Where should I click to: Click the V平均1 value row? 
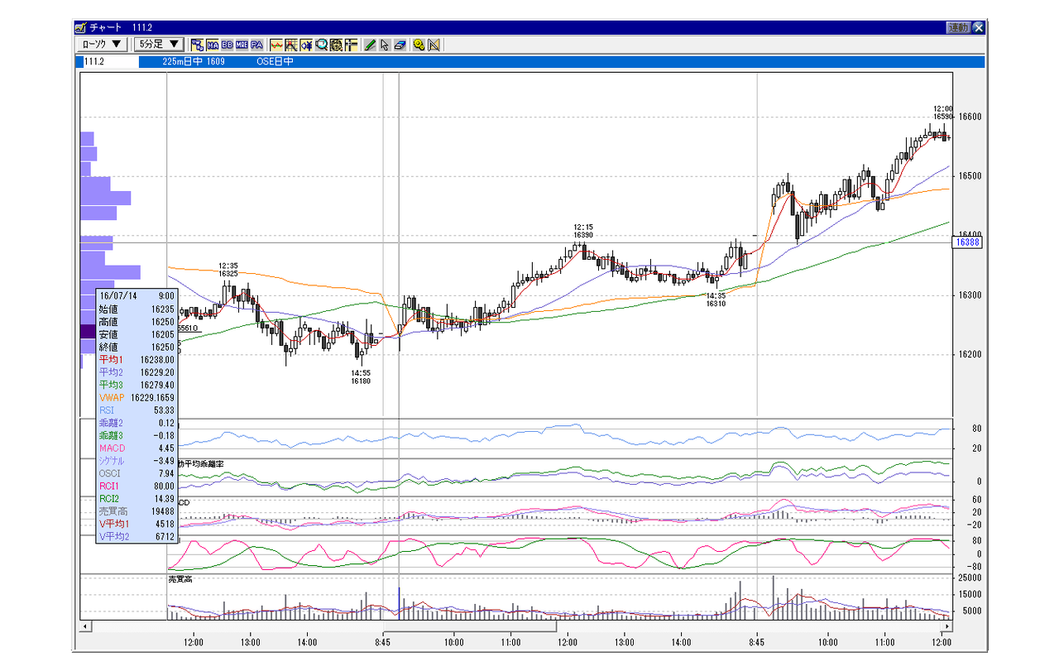[x=137, y=524]
